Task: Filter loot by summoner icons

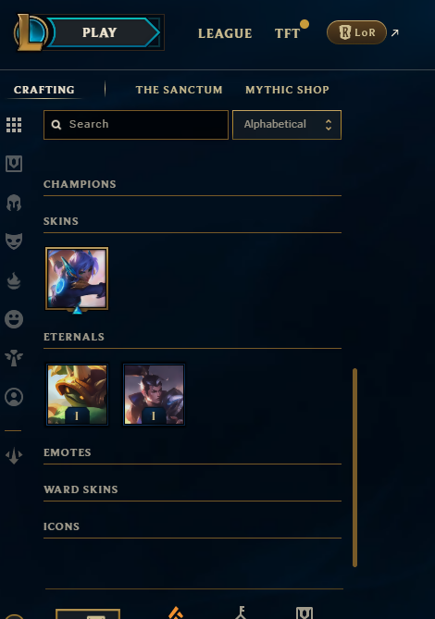Action: click(14, 397)
